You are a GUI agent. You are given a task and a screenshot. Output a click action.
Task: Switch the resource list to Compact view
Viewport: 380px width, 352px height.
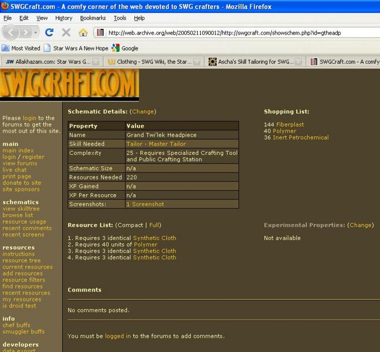(x=130, y=225)
